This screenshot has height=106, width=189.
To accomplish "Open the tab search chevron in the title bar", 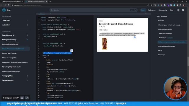I will [x=173, y=1].
